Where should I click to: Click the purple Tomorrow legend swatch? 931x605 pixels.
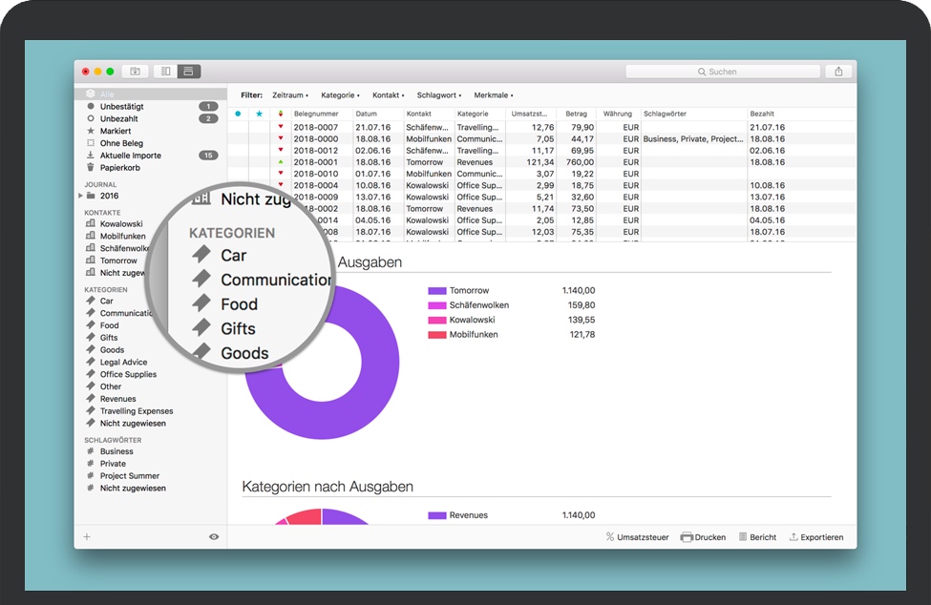[x=437, y=291]
